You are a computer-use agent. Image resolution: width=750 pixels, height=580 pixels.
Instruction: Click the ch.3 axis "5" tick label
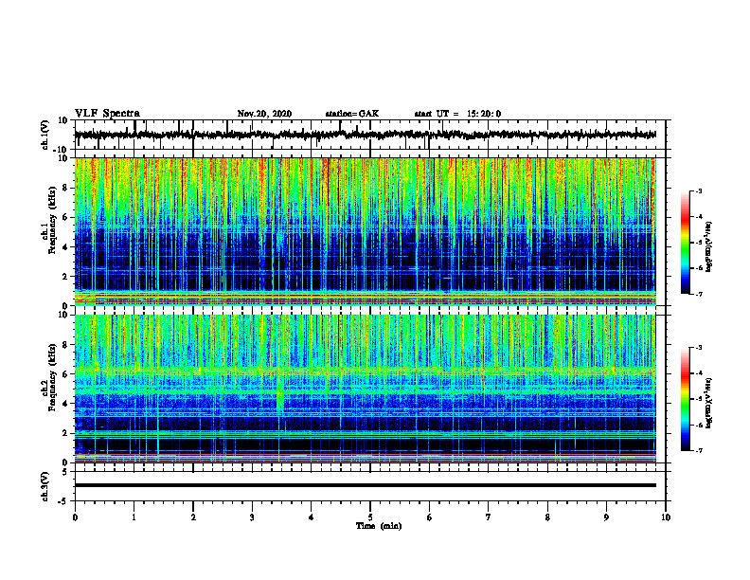65,472
